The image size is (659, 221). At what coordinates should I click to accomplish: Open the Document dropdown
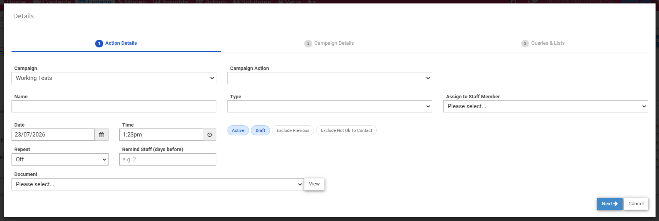click(x=158, y=184)
